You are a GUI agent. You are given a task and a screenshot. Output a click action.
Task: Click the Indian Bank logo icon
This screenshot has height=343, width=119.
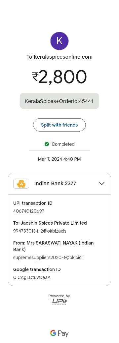pos(21,184)
